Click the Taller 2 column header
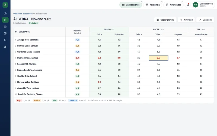The height and width of the screenshot is (136, 217). pos(158,34)
